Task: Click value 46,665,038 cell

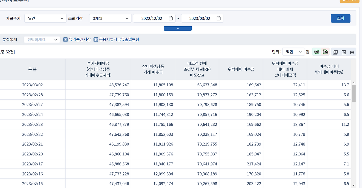Action: [119, 115]
